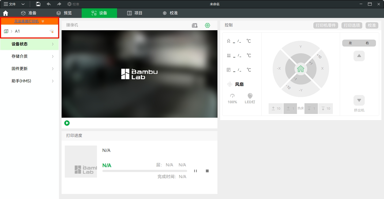Click the printer icon beside A1

[6, 31]
